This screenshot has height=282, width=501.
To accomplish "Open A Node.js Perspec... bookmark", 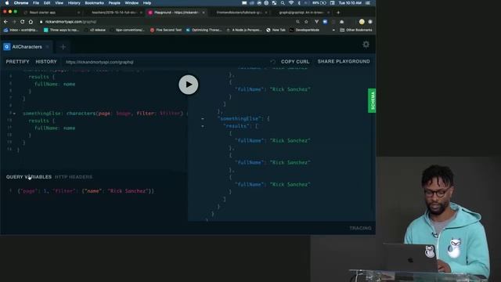I will pyautogui.click(x=243, y=30).
